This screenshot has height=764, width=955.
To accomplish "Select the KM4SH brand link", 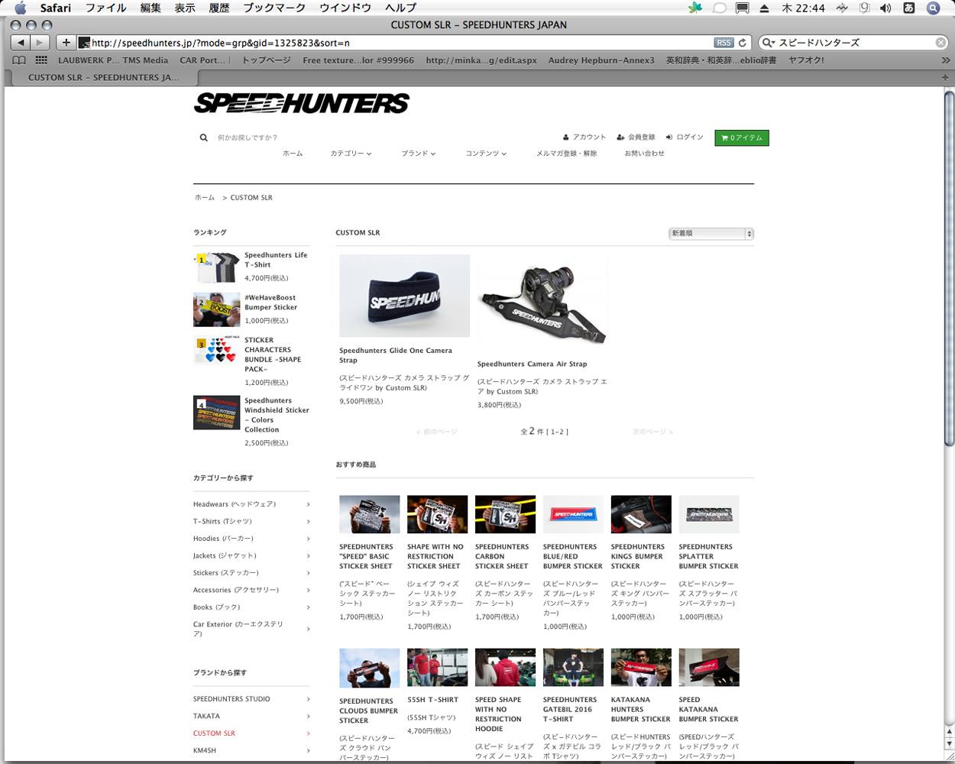I will tap(205, 751).
